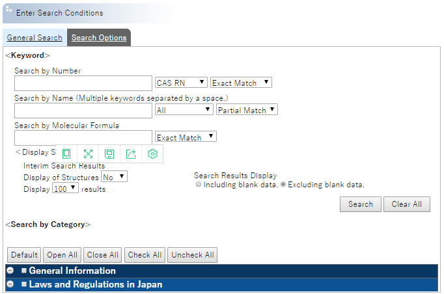
Task: Change the Display 100 results dropdown
Action: [x=65, y=189]
